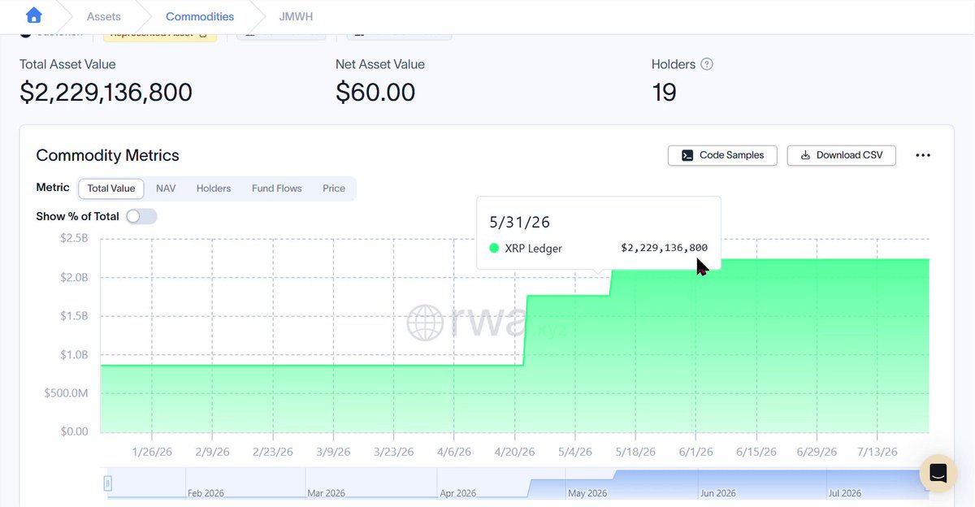Toggle the Show % of Total switch
The width and height of the screenshot is (975, 507).
141,216
